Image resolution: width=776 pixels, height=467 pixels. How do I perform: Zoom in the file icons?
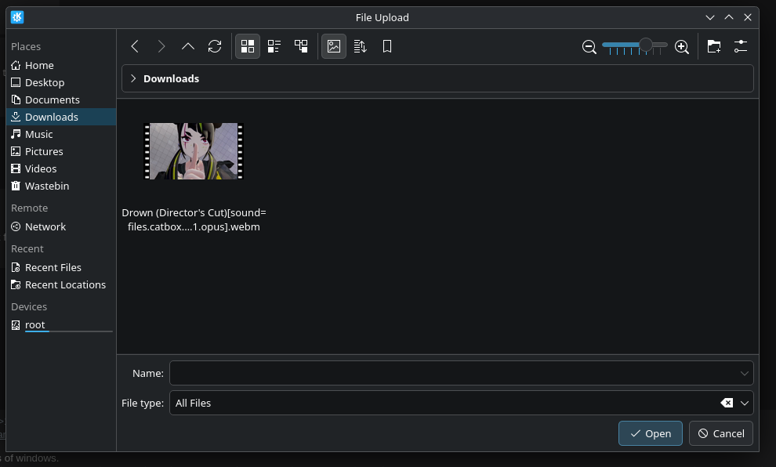tap(682, 47)
